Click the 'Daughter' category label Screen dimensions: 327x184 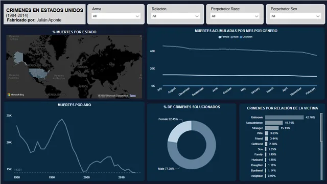257,165
